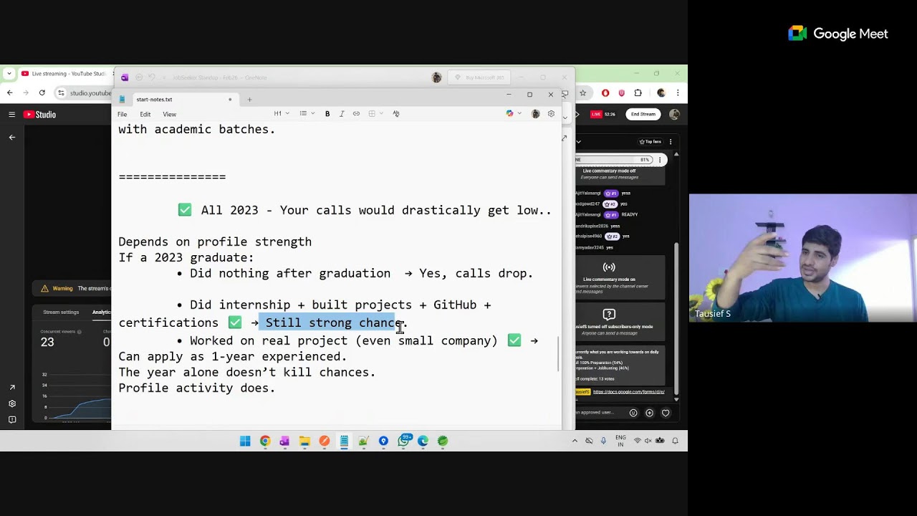Open YouTube Studio hamburger menu

tap(11, 115)
